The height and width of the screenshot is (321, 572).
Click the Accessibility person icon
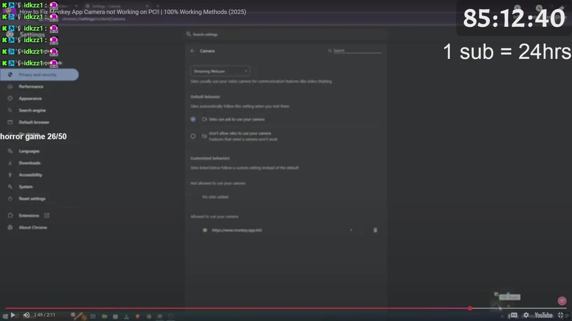point(10,175)
